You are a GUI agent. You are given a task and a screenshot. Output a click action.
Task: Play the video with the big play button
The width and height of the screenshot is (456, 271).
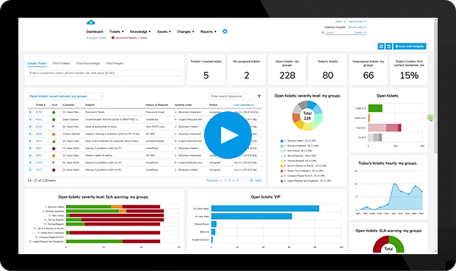(228, 135)
